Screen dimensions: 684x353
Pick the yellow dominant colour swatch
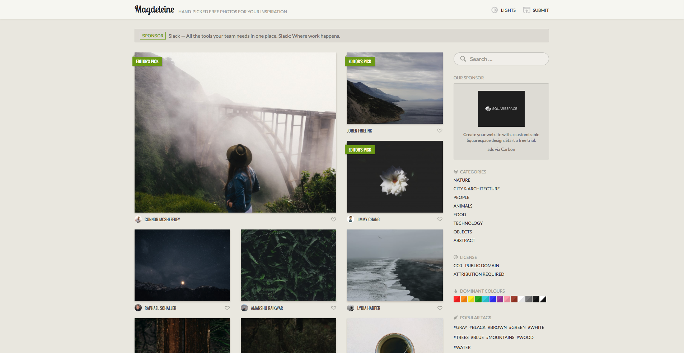471,299
